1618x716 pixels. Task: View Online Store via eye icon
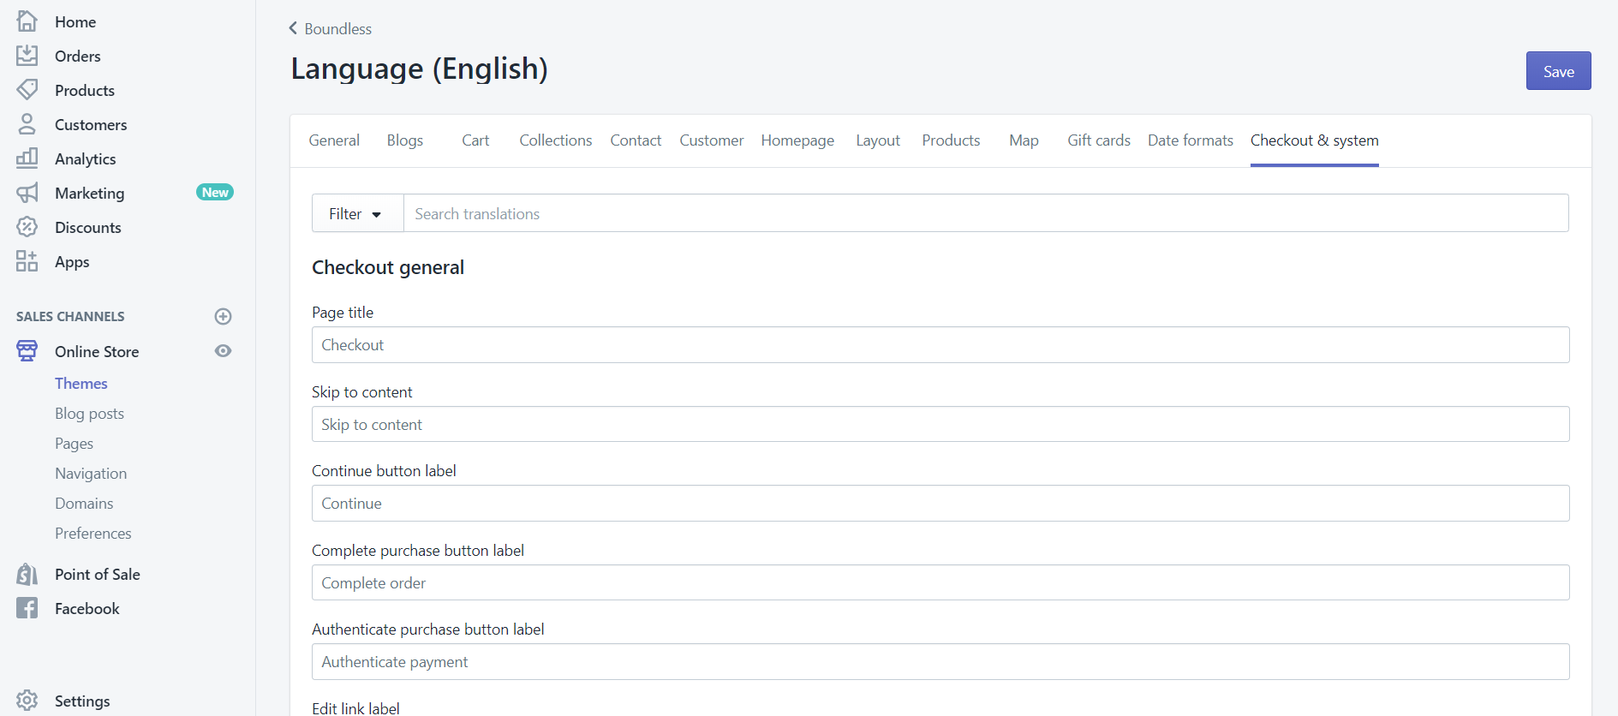223,351
